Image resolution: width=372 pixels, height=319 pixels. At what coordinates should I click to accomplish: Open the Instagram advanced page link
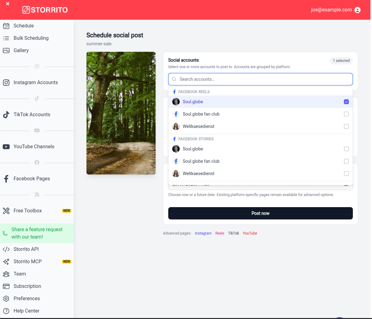coord(203,233)
